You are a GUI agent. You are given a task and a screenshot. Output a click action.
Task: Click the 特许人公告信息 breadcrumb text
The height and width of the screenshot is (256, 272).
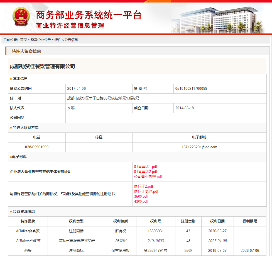[x=66, y=40]
